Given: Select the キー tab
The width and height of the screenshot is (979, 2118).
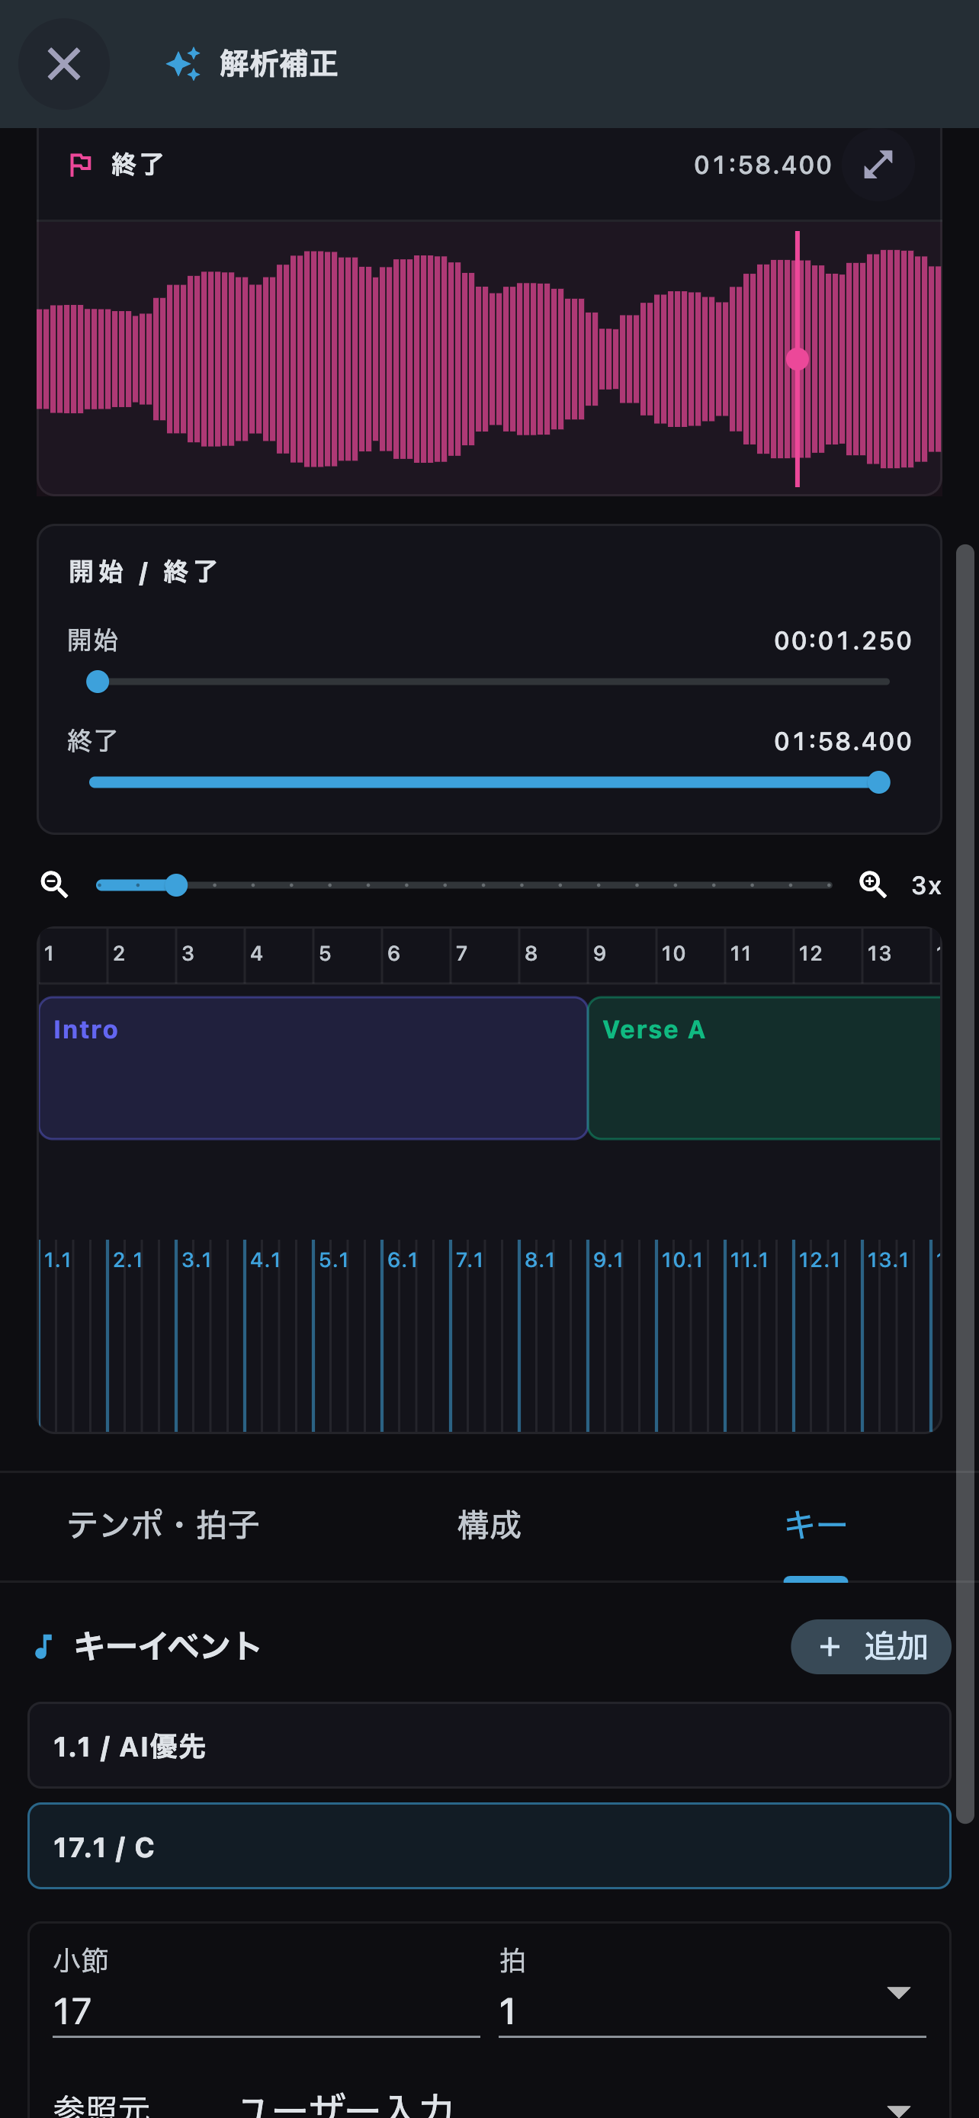Looking at the screenshot, I should pos(815,1526).
